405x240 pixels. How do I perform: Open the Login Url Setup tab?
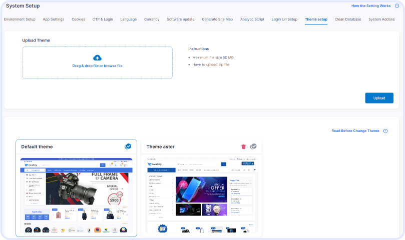[x=284, y=19]
